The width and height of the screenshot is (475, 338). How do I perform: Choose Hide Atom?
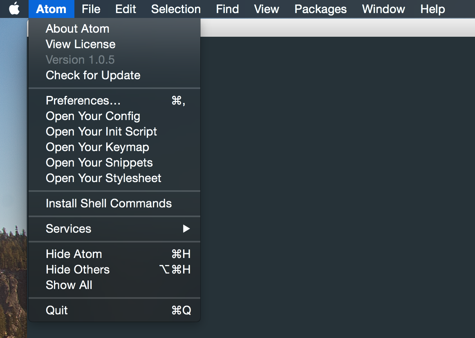click(x=114, y=254)
